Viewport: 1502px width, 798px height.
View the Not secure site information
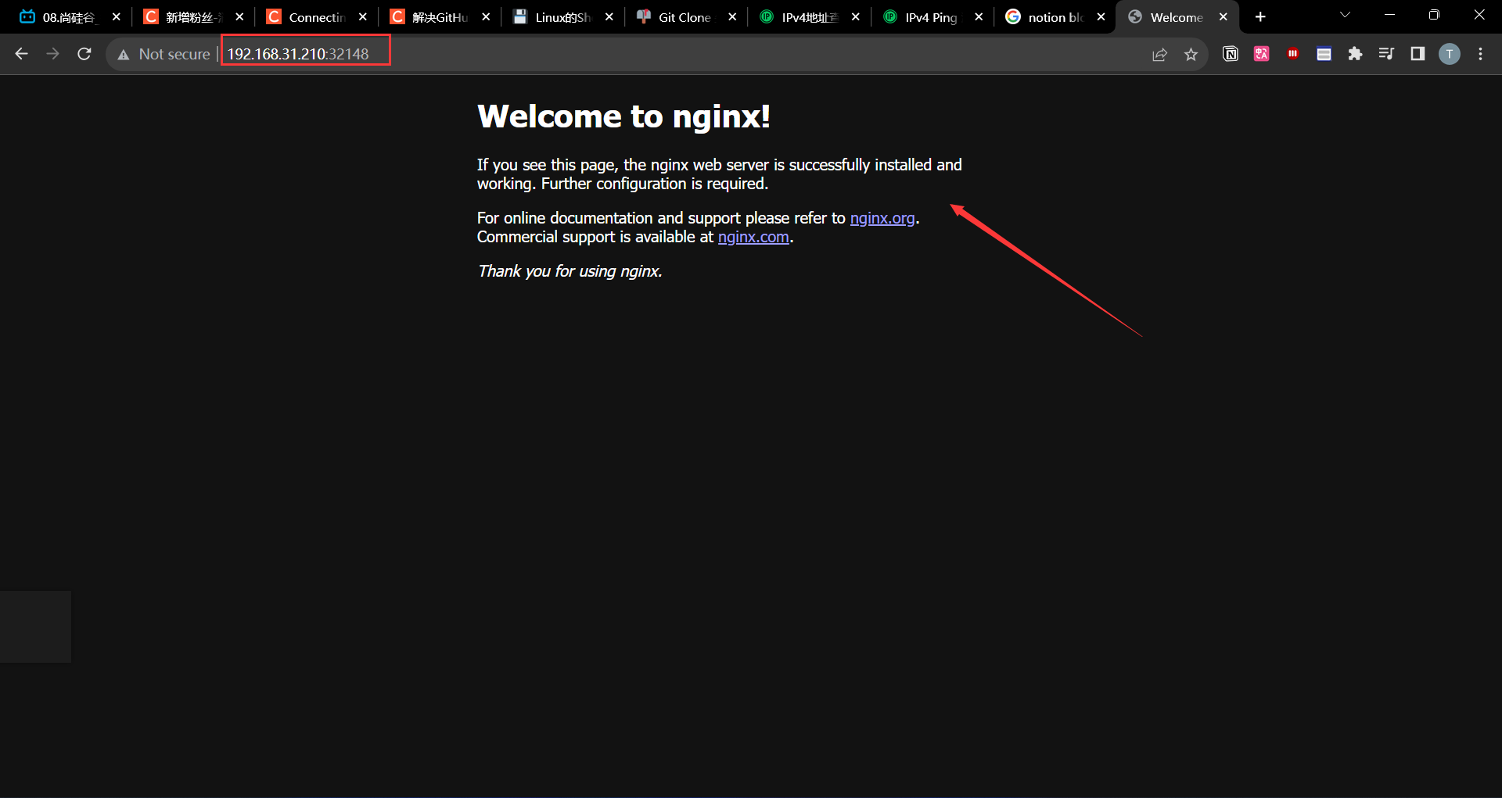pyautogui.click(x=163, y=54)
